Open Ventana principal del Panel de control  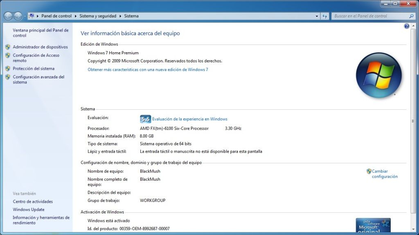tap(41, 33)
